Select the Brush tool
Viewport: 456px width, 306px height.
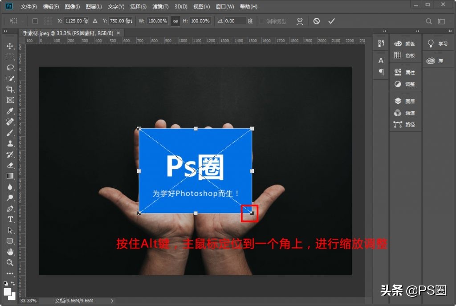(10, 133)
